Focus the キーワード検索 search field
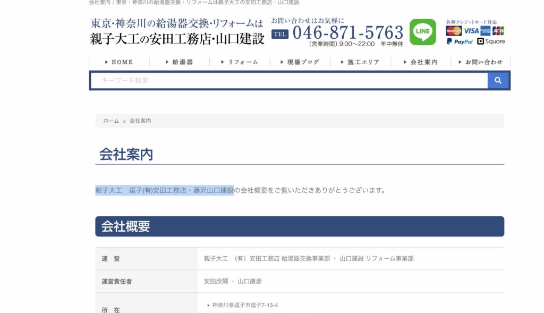 [288, 80]
